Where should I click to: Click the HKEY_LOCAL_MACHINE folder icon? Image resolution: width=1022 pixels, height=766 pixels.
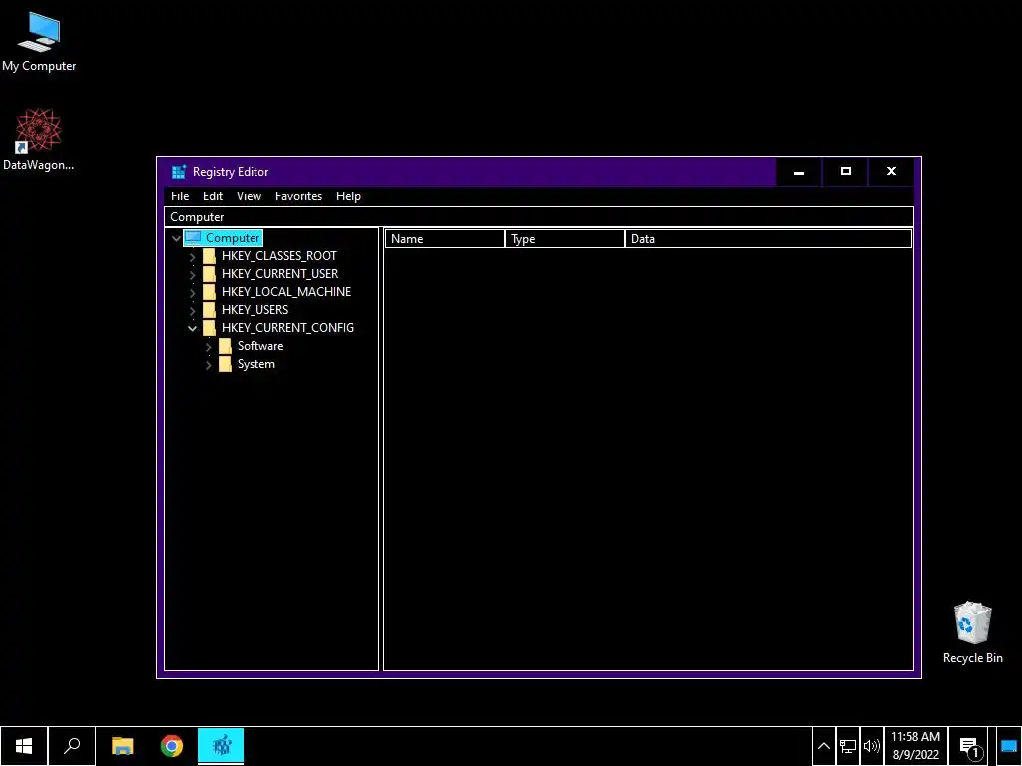click(209, 292)
